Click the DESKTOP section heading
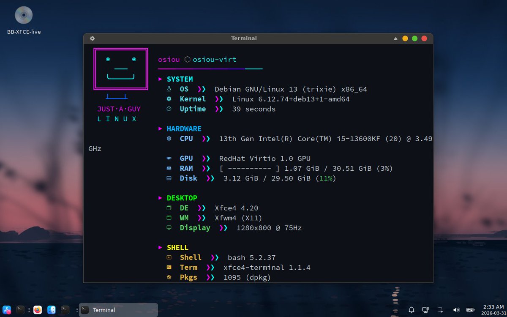 click(x=182, y=198)
